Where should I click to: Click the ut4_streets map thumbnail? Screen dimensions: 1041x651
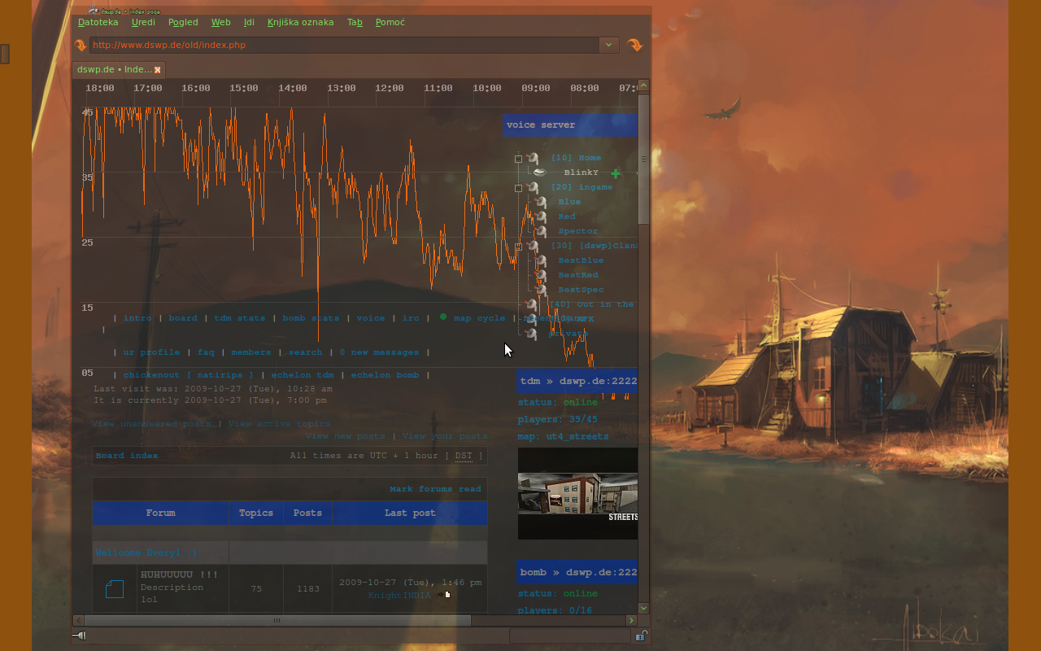coord(577,493)
